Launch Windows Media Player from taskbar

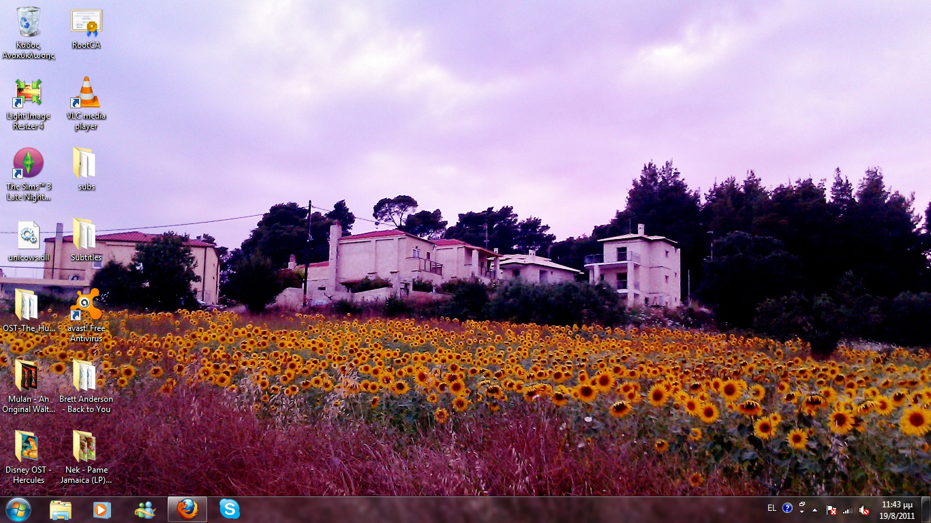pyautogui.click(x=102, y=509)
